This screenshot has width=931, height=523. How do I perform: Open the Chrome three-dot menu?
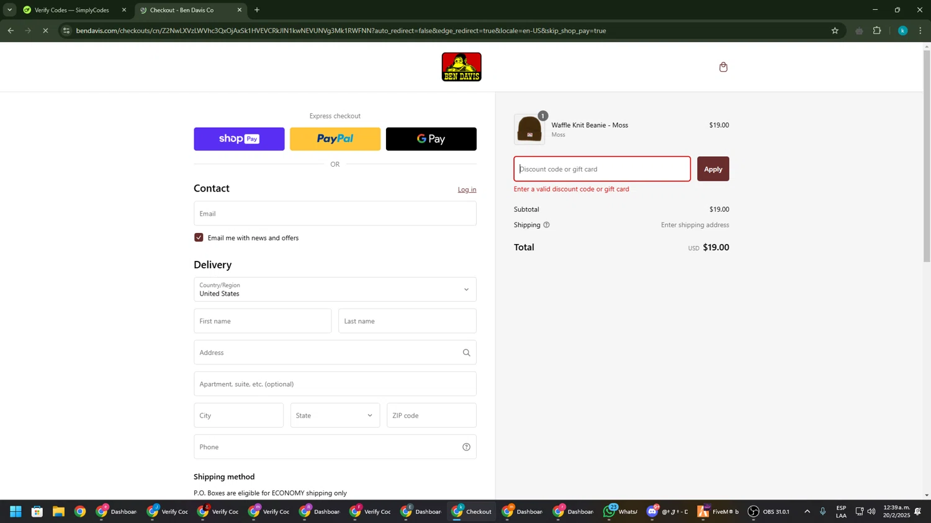(x=920, y=30)
